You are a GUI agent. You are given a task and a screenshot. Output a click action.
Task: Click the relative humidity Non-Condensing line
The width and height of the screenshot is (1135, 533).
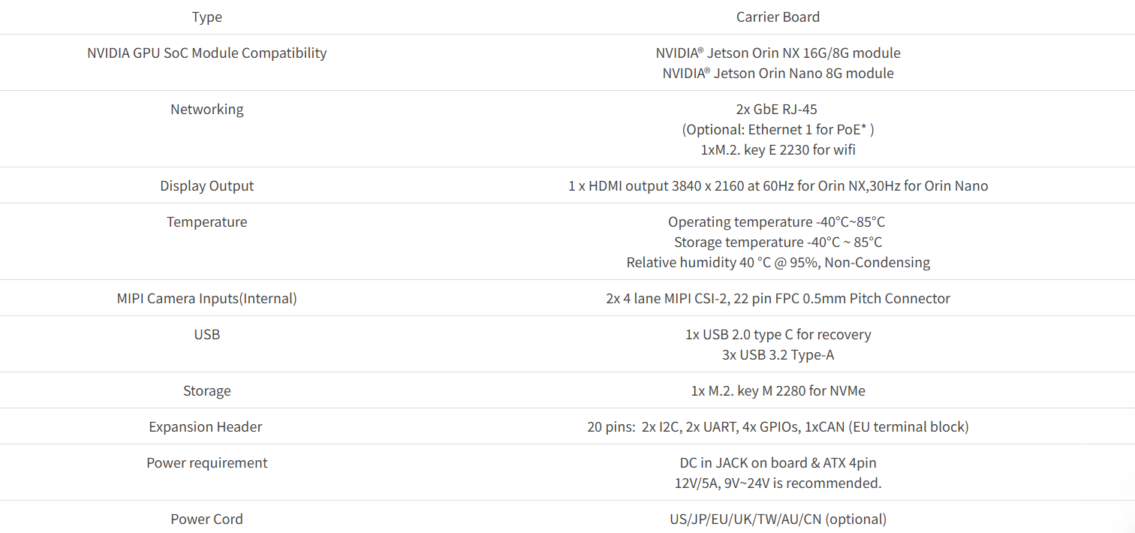tap(778, 263)
